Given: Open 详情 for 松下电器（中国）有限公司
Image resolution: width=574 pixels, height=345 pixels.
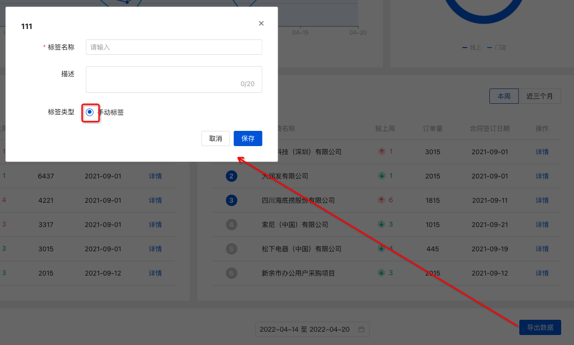Looking at the screenshot, I should tap(542, 248).
